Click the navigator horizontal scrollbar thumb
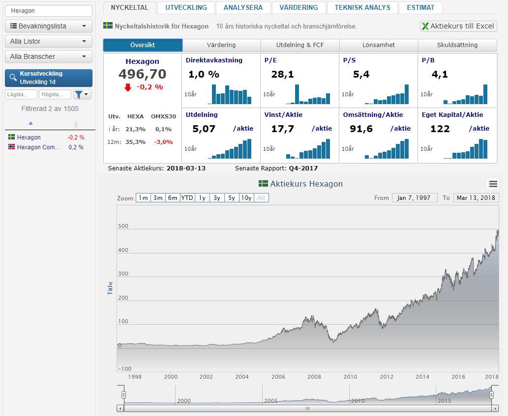The height and width of the screenshot is (416, 508). pyautogui.click(x=308, y=409)
